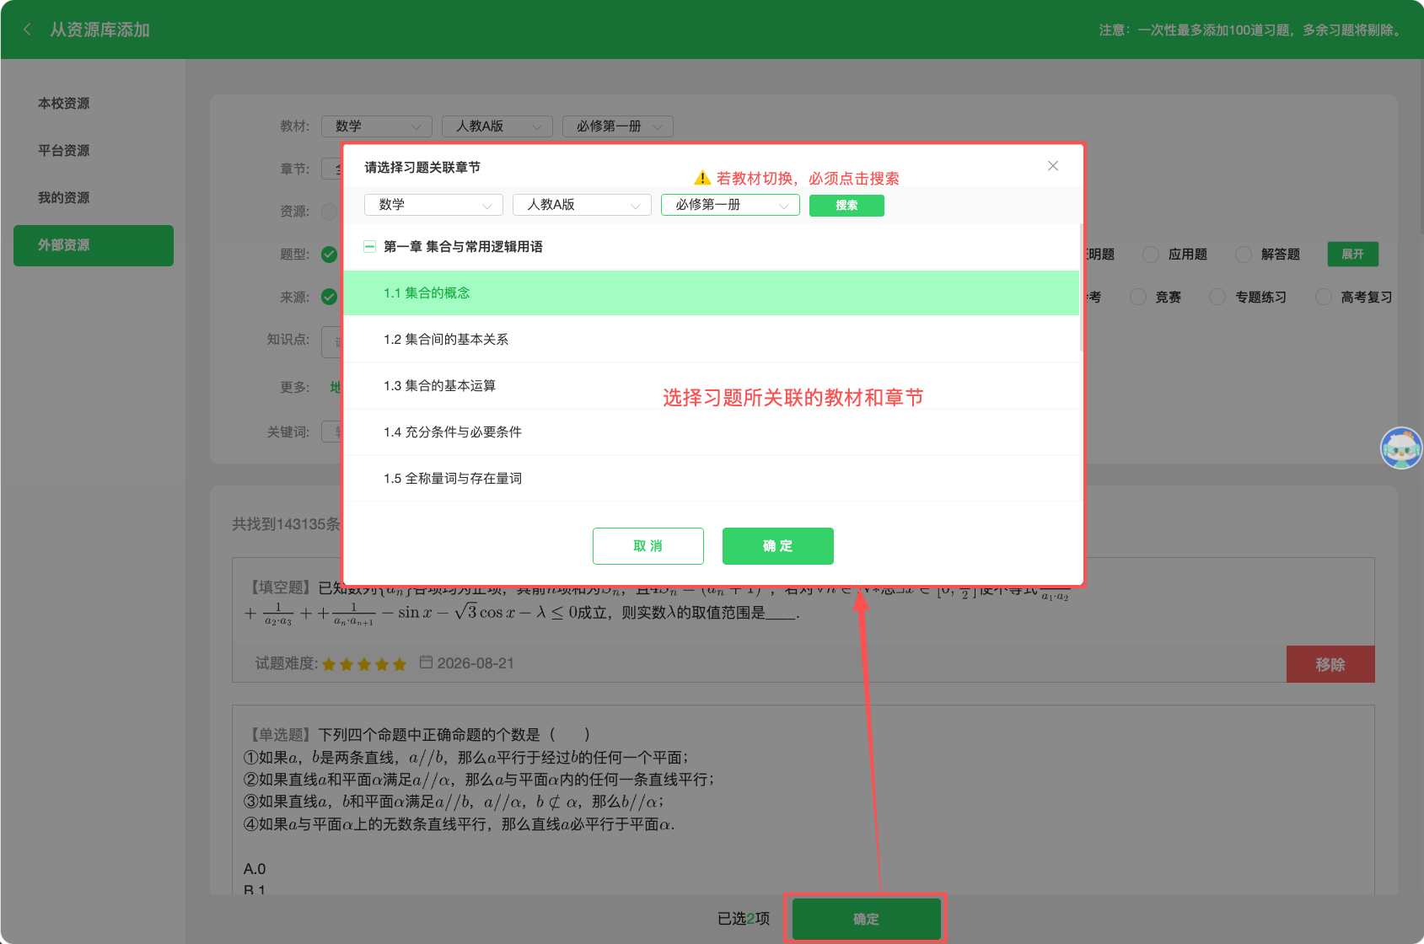
Task: Select the 解答题 question type radio
Action: click(x=1244, y=254)
